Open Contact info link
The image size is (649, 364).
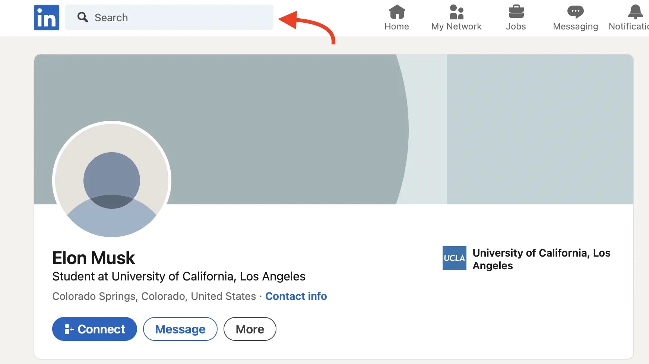coord(296,296)
